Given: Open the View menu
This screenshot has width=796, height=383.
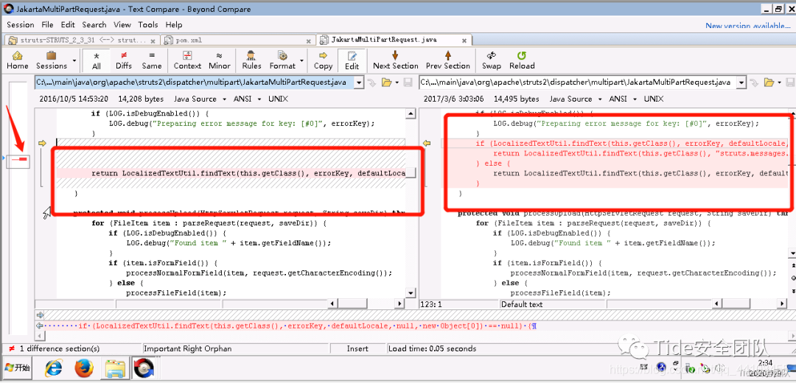Looking at the screenshot, I should point(122,24).
